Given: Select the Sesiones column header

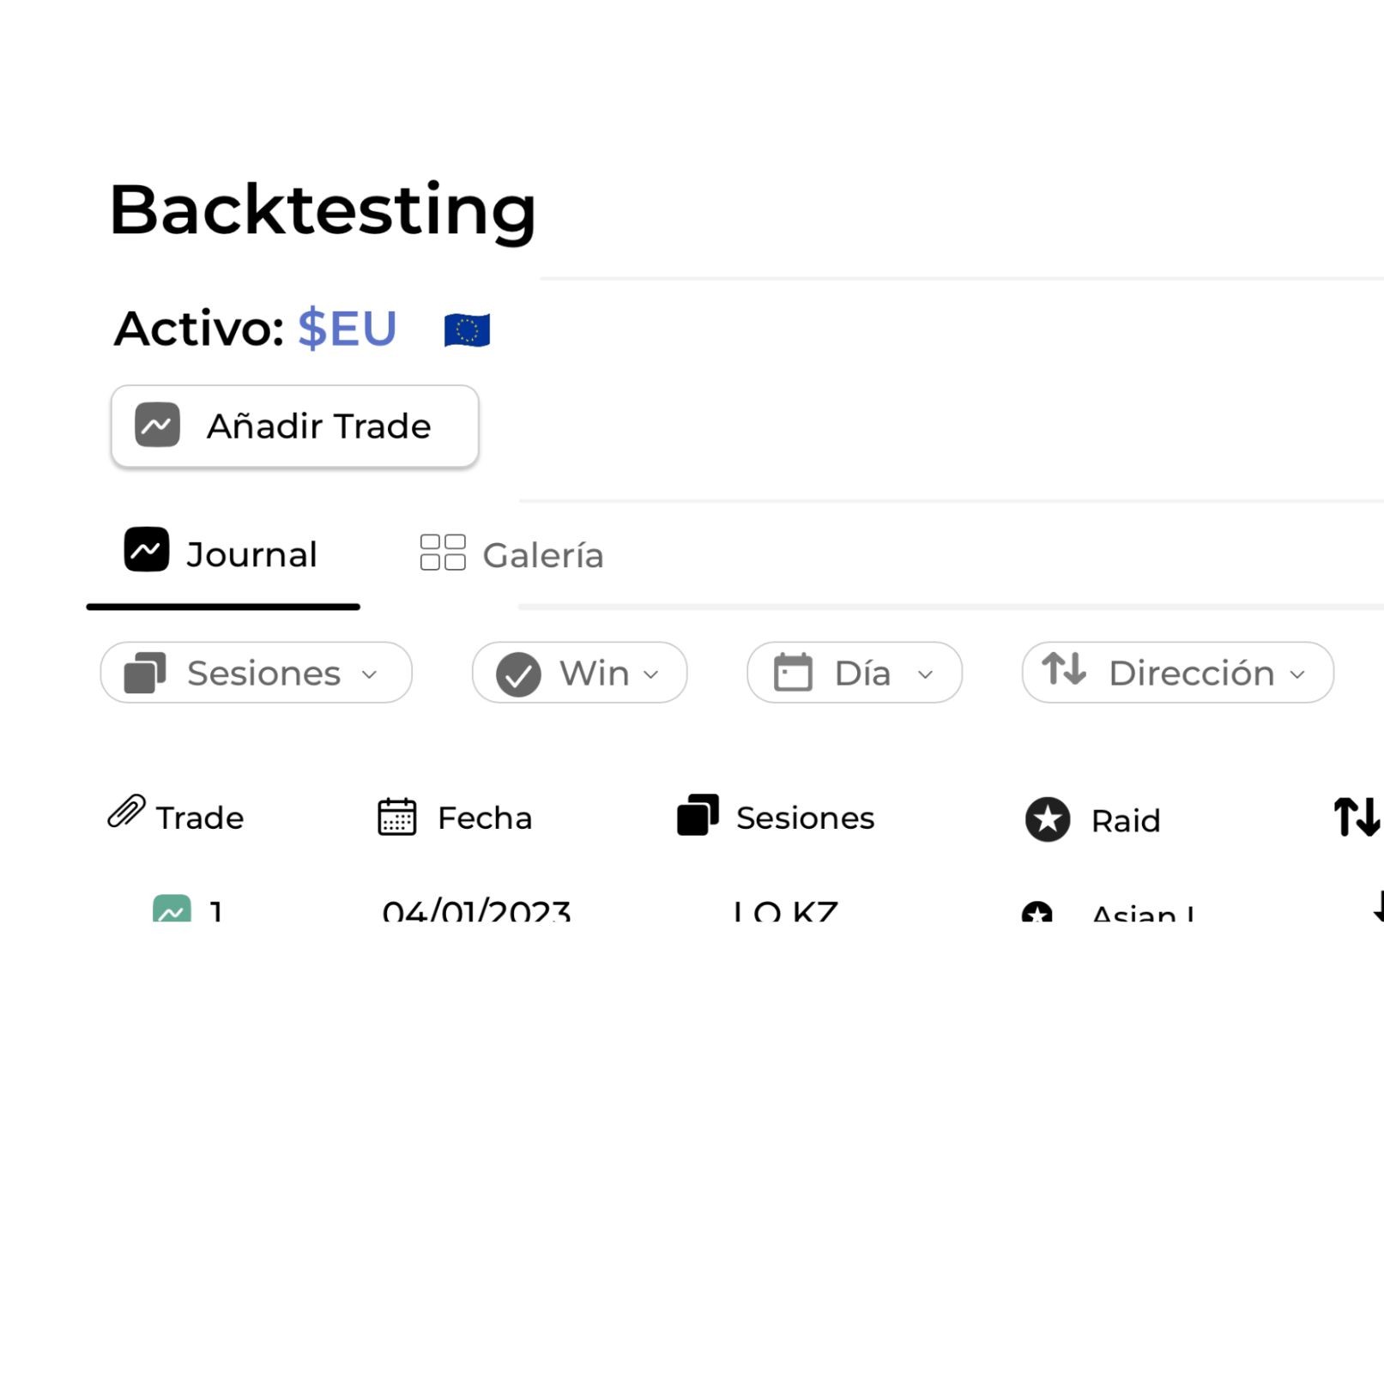Looking at the screenshot, I should tap(776, 817).
